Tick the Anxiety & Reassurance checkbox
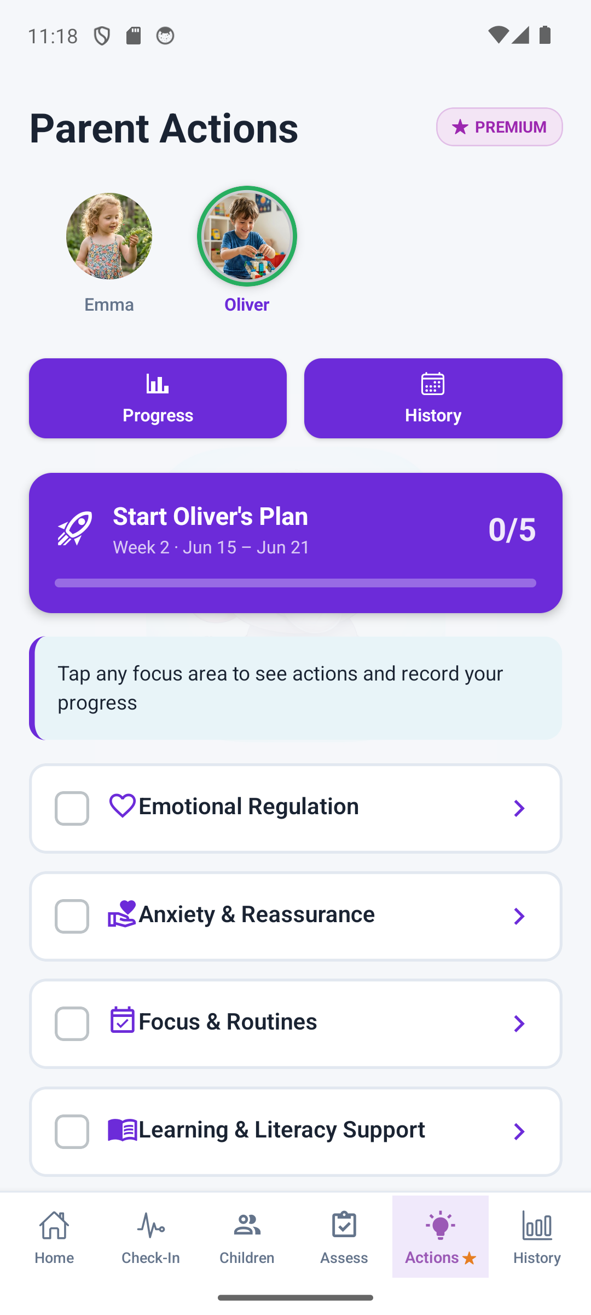 click(x=72, y=916)
